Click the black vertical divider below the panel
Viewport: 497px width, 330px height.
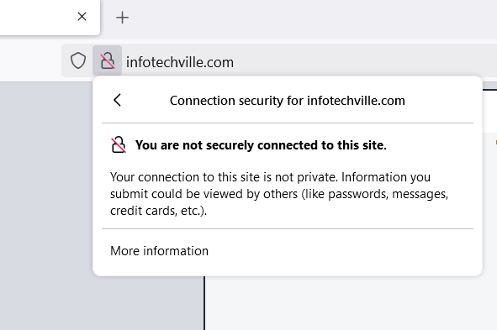click(204, 303)
